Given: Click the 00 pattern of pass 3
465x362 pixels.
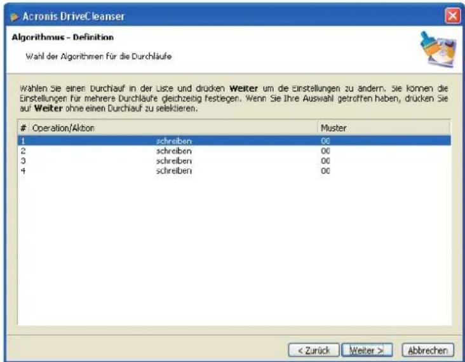Looking at the screenshot, I should pos(325,161).
